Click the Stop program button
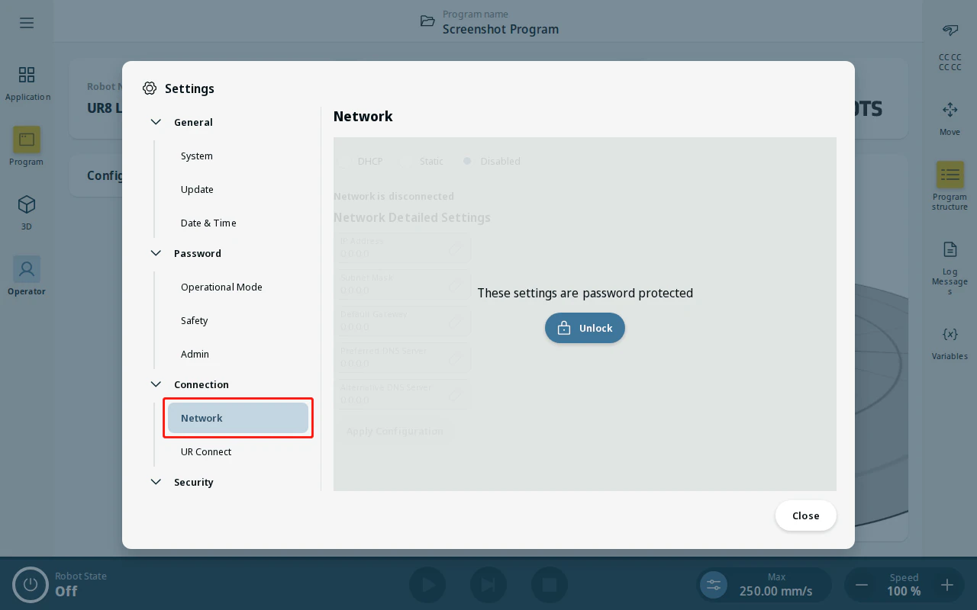 (550, 585)
